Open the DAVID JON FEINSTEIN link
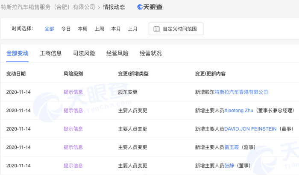The width and height of the screenshot is (299, 175). click(250, 129)
